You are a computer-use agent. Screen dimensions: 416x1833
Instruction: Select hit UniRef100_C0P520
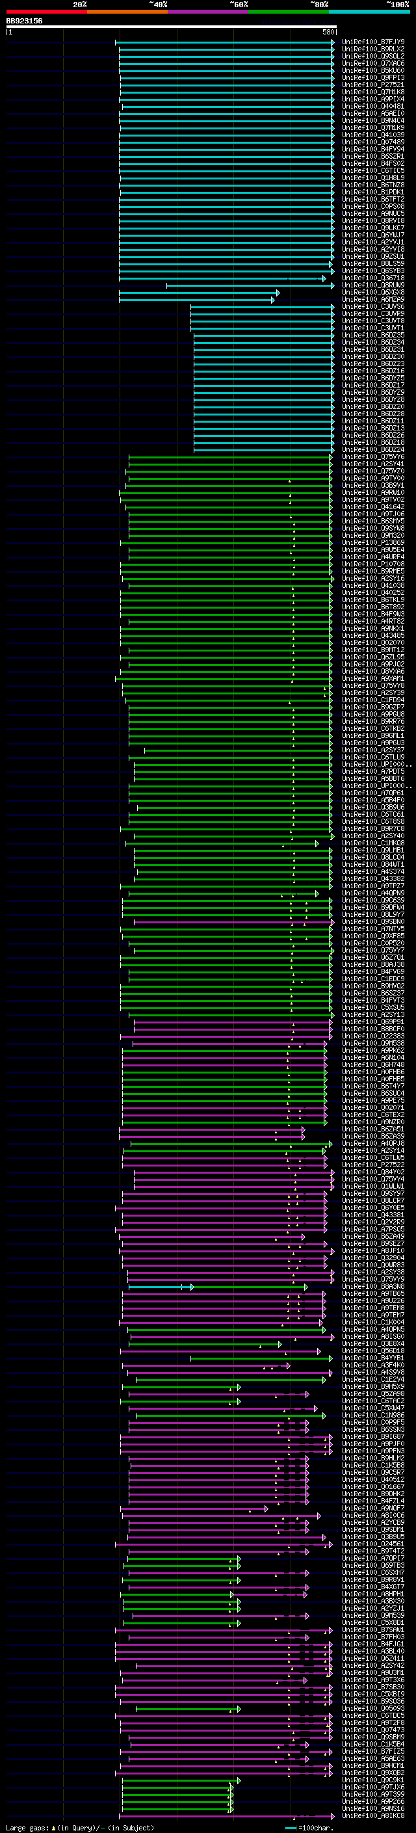(x=373, y=943)
